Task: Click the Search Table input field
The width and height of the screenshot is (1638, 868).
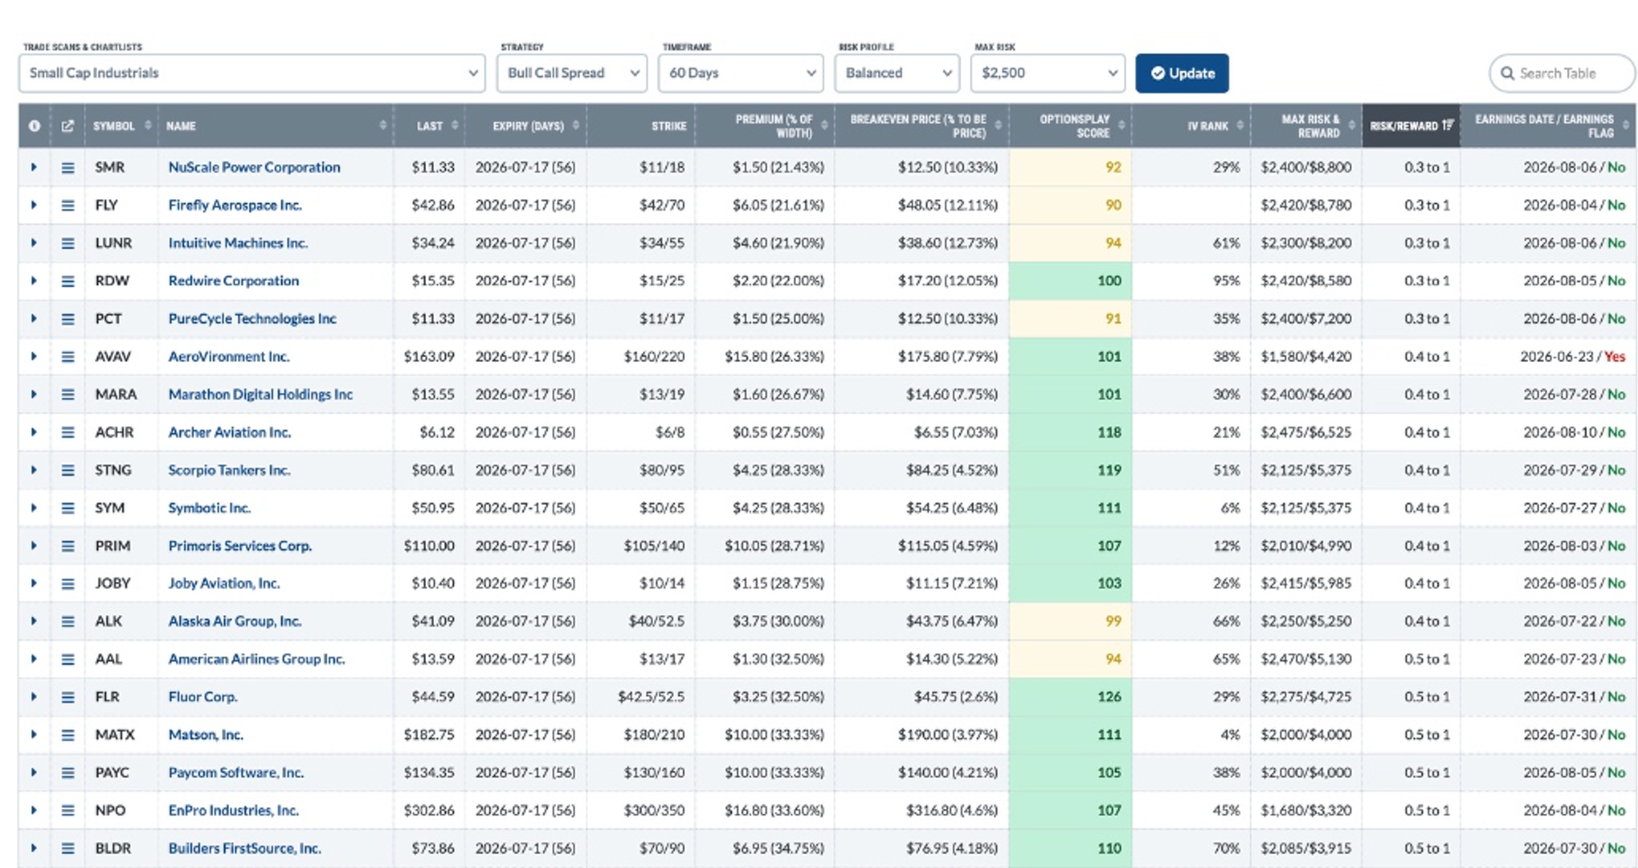Action: click(1562, 74)
